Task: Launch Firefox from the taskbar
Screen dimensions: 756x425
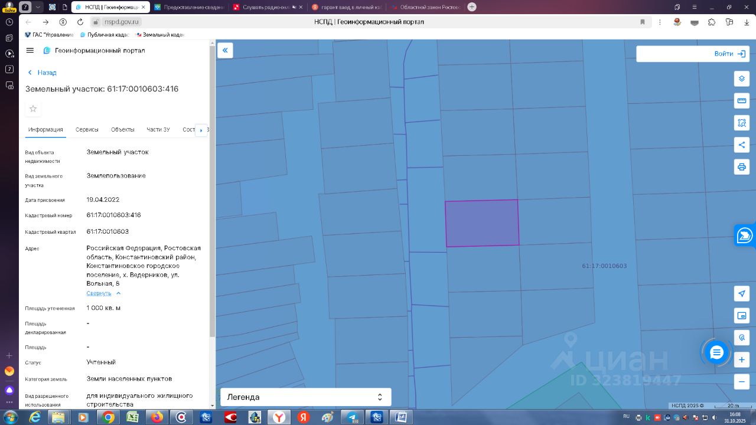Action: point(157,417)
